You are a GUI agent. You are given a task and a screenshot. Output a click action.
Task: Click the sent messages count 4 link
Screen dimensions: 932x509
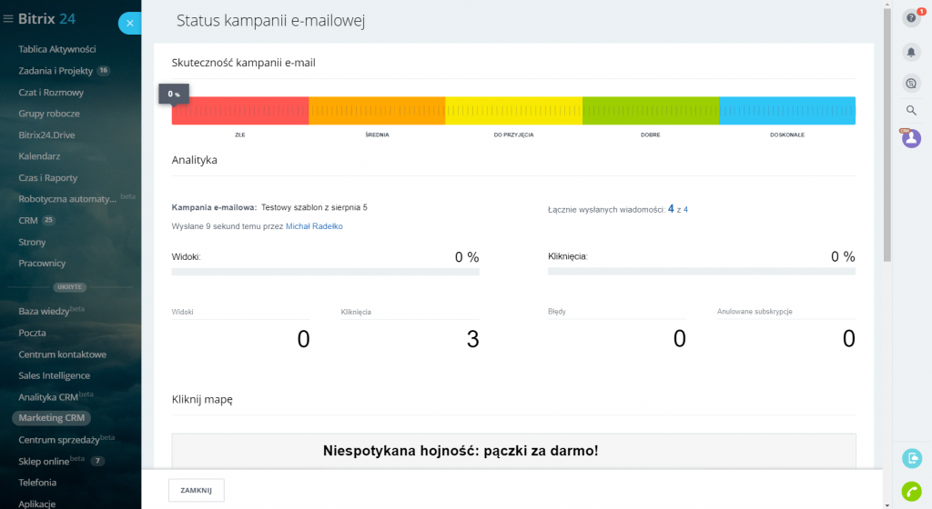[671, 208]
